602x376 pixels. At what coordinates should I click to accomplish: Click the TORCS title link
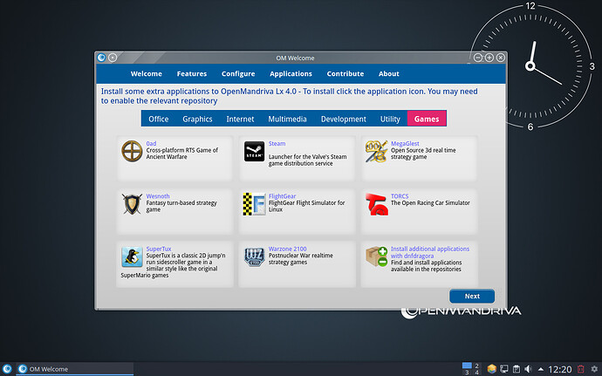coord(400,196)
